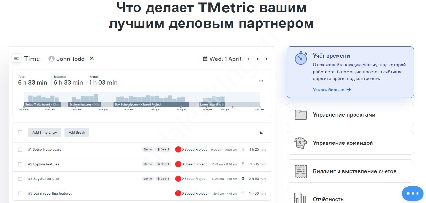Check the box for Setup Trello board

20,149
